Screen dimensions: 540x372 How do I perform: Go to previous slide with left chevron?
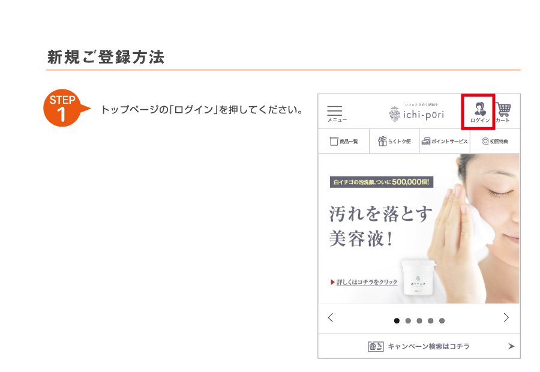pyautogui.click(x=331, y=317)
